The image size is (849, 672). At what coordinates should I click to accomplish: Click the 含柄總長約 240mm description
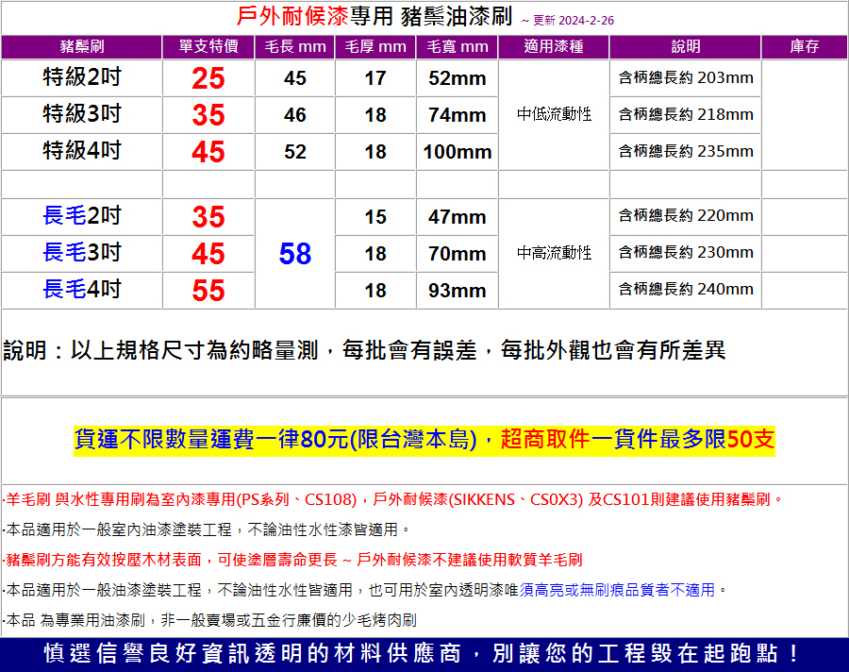(686, 290)
